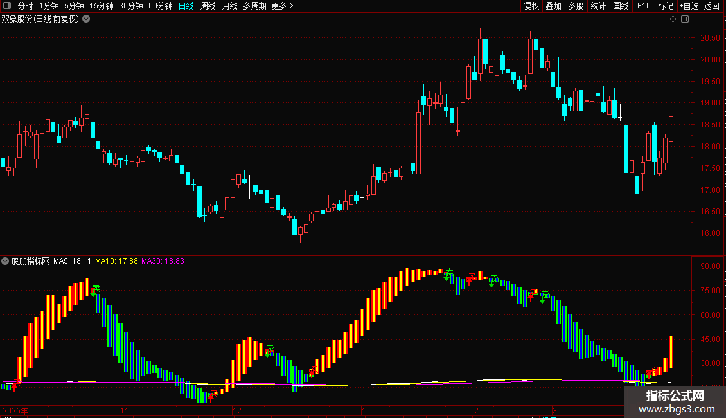Expand the 股朋指标网 indicator dropdown

(5, 261)
